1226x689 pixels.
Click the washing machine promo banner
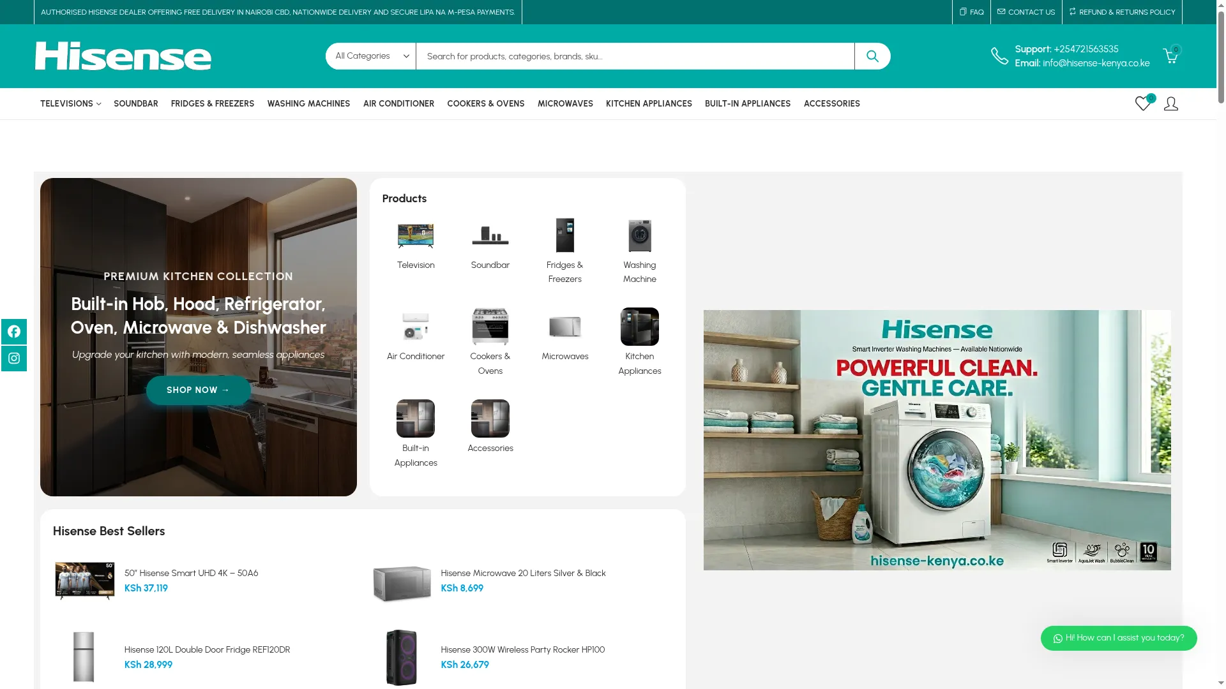(937, 440)
